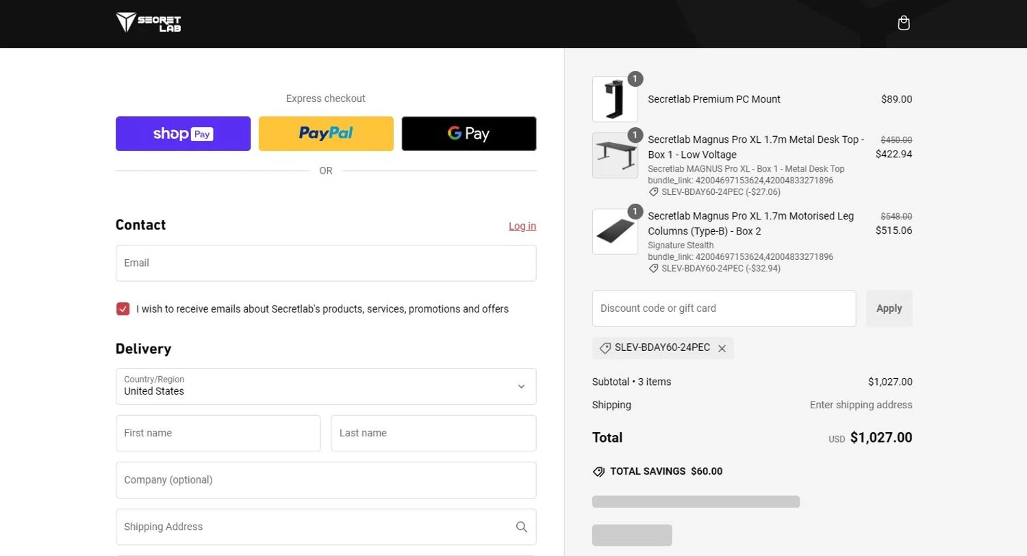Uncheck the Secretlab marketing emails checkbox
Image resolution: width=1027 pixels, height=556 pixels.
pyautogui.click(x=123, y=309)
